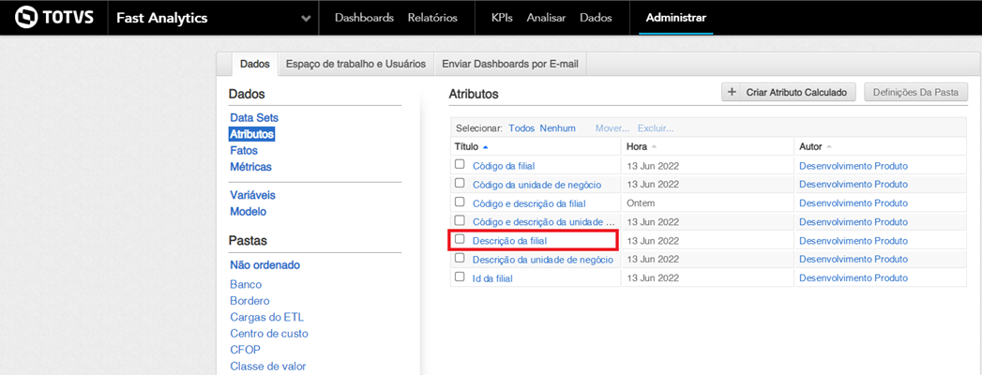Click the Excluir... action
Viewport: 982px width, 375px height.
click(655, 127)
